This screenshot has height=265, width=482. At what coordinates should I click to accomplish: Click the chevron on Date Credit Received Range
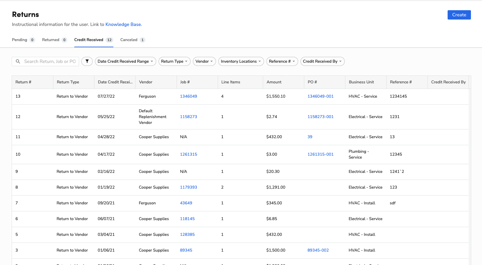152,61
